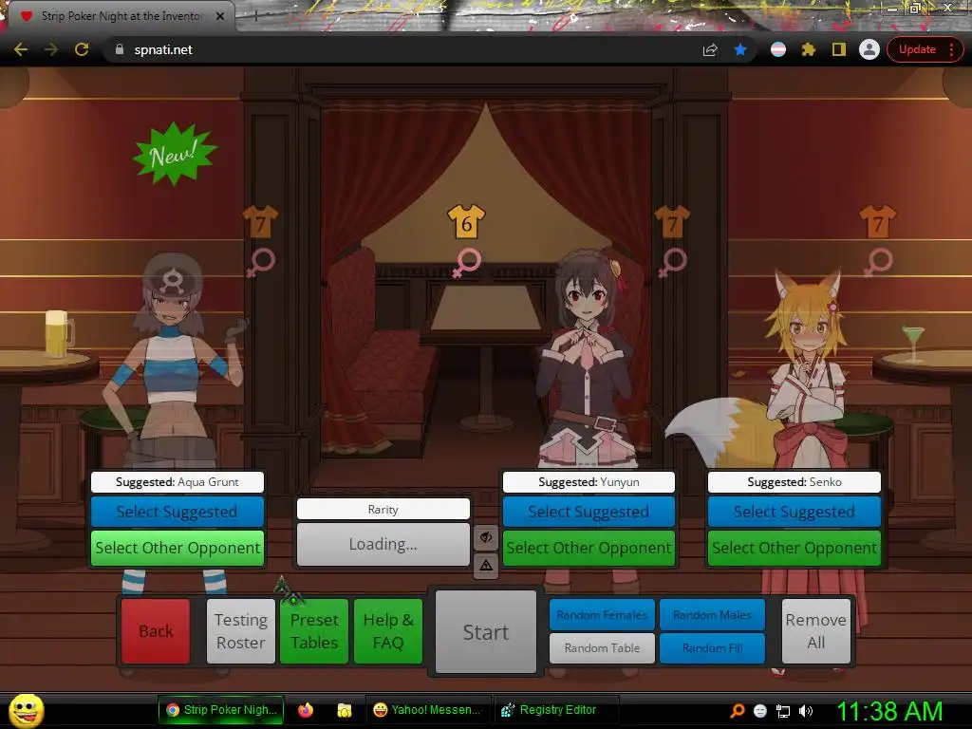Select the Strip Poker Night browser tab
The image size is (972, 729).
pyautogui.click(x=121, y=16)
